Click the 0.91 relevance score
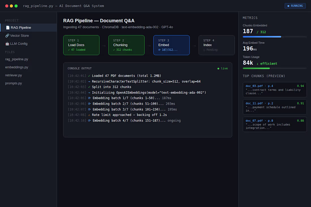This screenshot has height=207, width=311. (300, 103)
